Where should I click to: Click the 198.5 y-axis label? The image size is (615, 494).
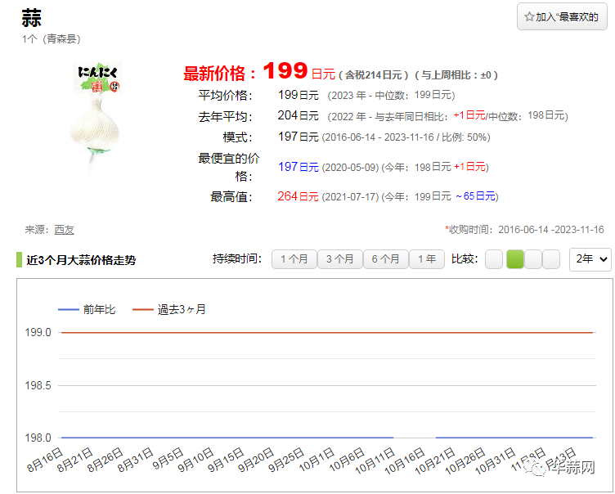coord(38,385)
